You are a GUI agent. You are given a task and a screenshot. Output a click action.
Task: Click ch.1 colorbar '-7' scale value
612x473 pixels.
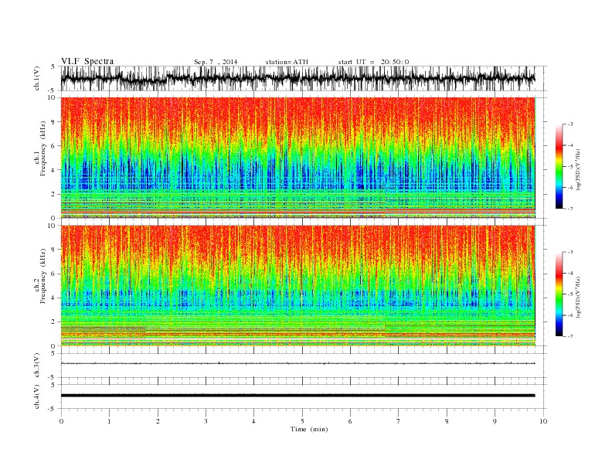tap(569, 209)
